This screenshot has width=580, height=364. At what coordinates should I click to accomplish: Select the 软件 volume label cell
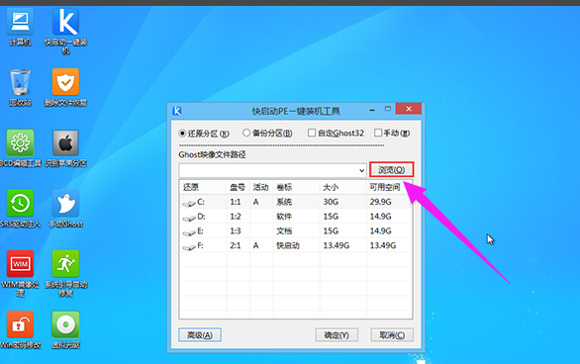284,217
